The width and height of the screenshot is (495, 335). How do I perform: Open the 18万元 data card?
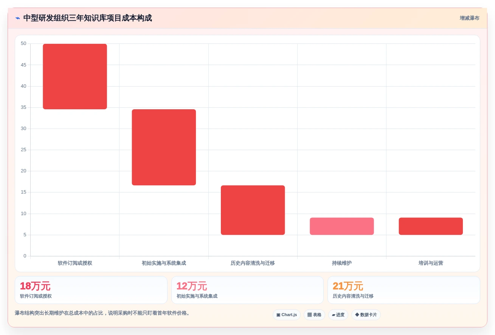91,290
